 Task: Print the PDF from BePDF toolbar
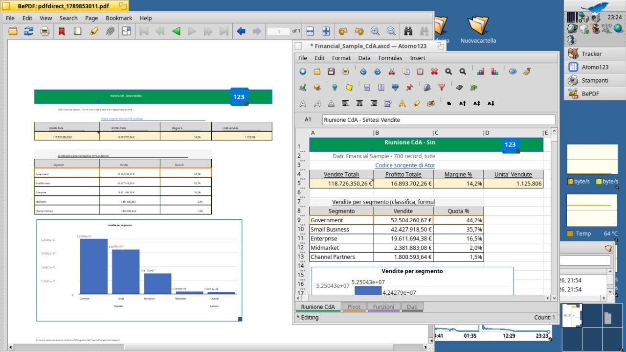45,31
